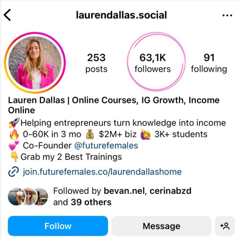The image size is (240, 239).
Task: View the profile picture story ring
Action: coord(35,63)
